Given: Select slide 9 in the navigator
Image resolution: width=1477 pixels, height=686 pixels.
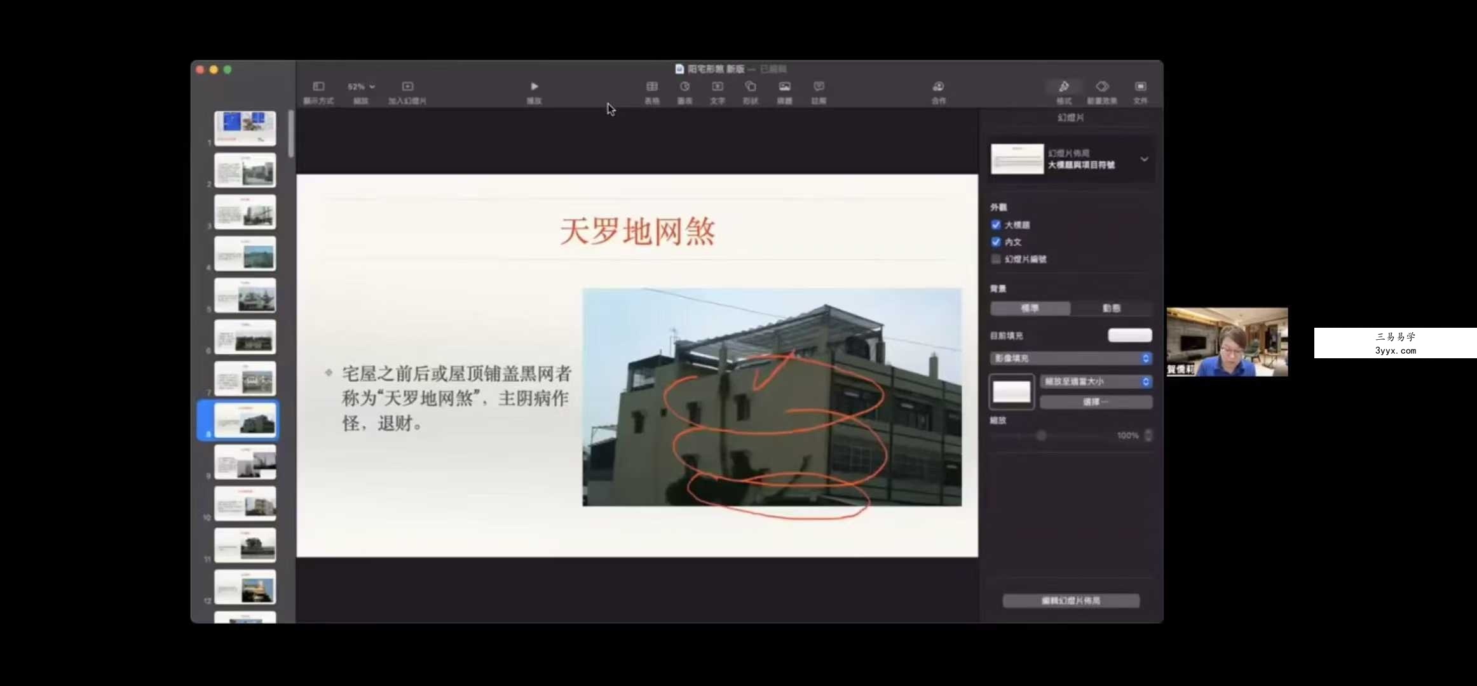Looking at the screenshot, I should (245, 462).
